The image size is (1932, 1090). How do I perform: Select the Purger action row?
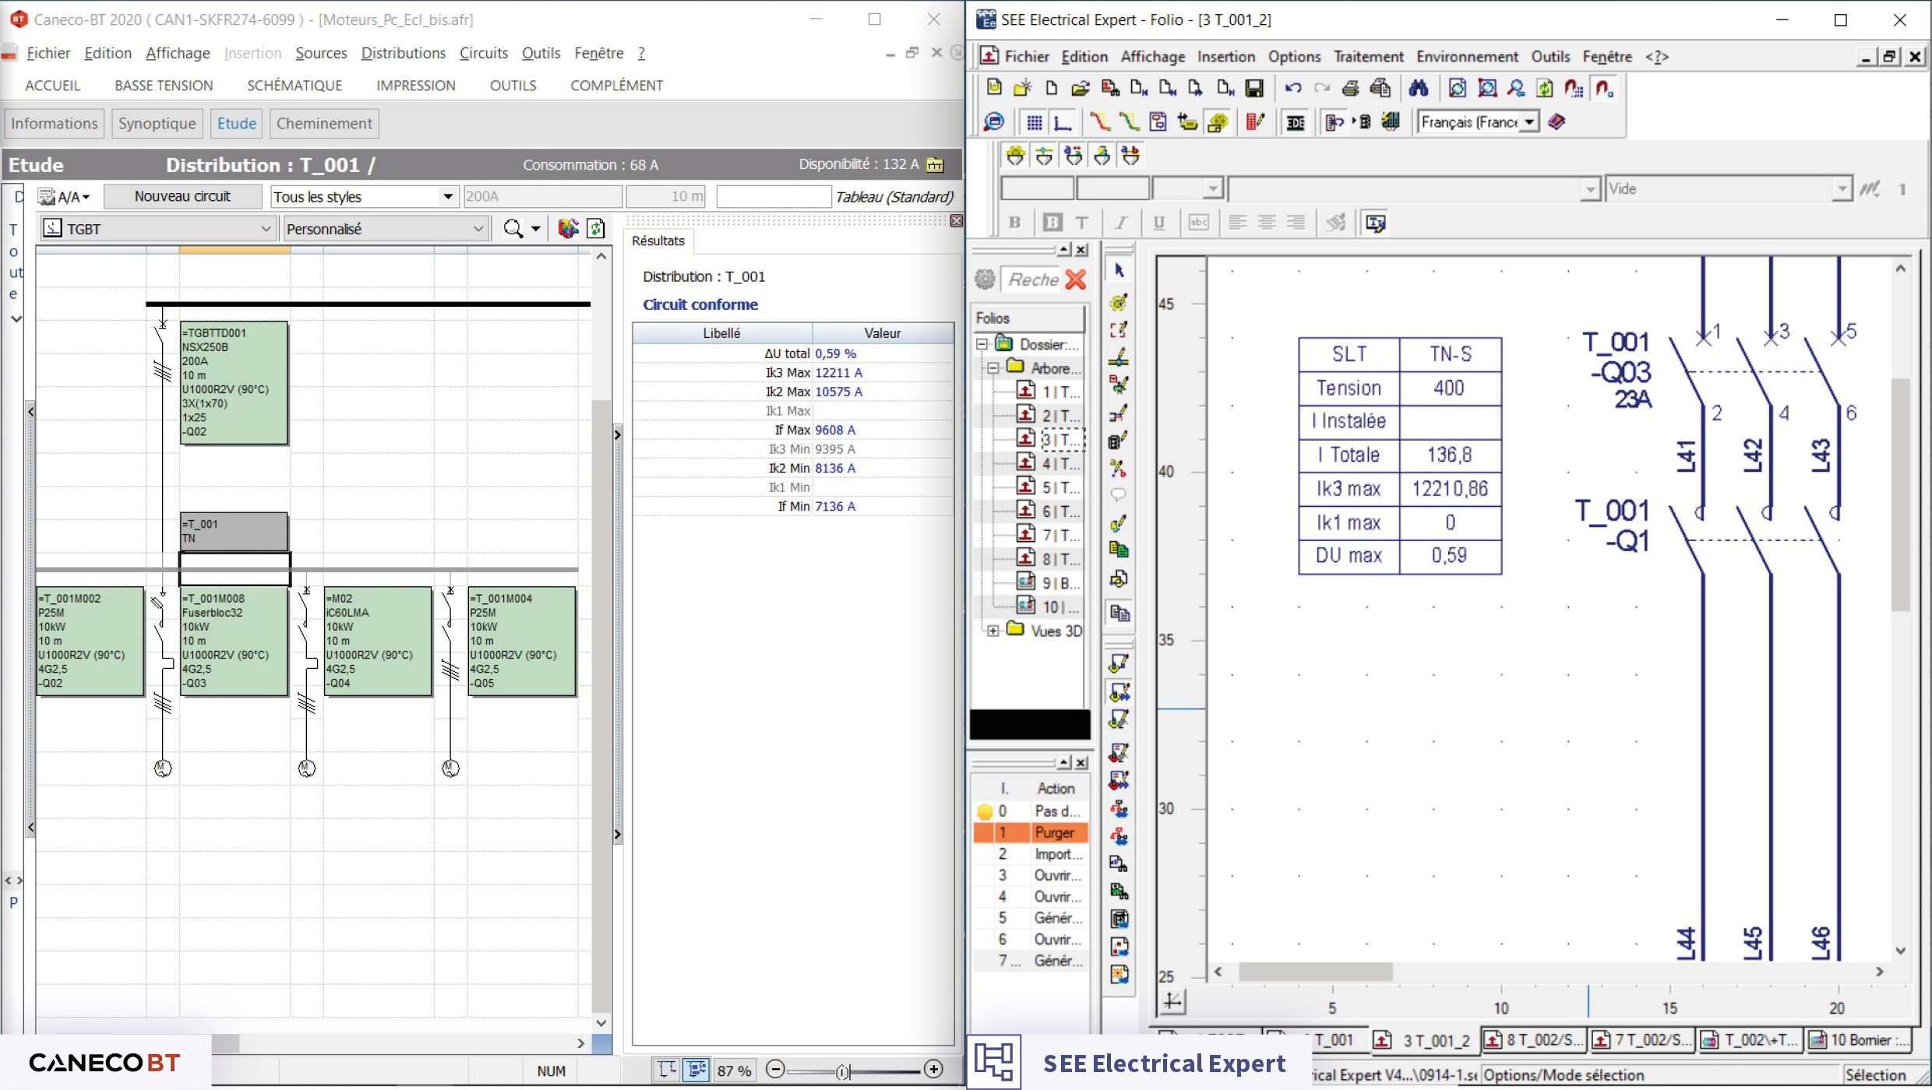click(1053, 832)
